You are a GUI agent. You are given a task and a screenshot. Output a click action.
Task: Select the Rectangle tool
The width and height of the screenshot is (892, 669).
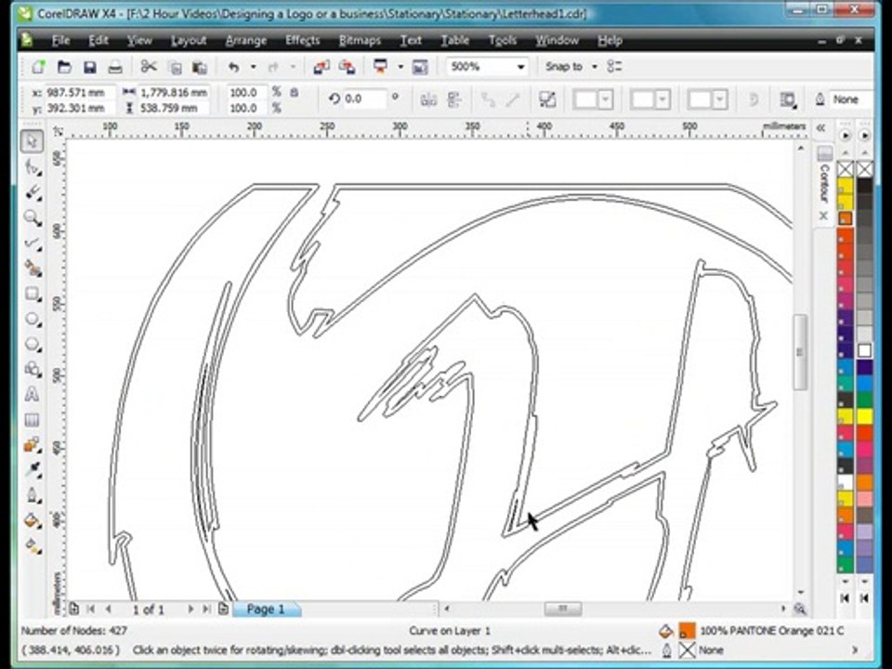click(33, 294)
